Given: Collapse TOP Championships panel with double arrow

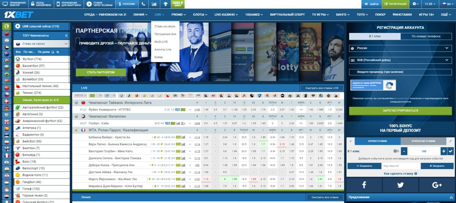Looking at the screenshot, I should pyautogui.click(x=66, y=36).
